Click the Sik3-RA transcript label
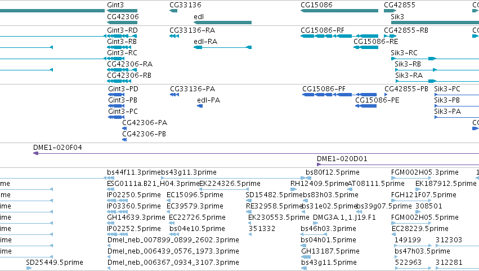This screenshot has width=479, height=271. point(409,75)
